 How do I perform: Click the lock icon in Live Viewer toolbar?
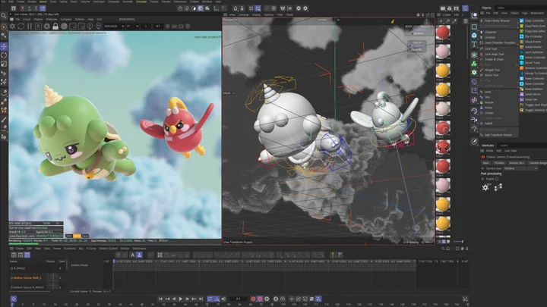(x=55, y=25)
